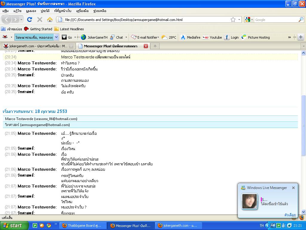
Task: Open the JokerGameTH globe link
Action: (x=94, y=37)
